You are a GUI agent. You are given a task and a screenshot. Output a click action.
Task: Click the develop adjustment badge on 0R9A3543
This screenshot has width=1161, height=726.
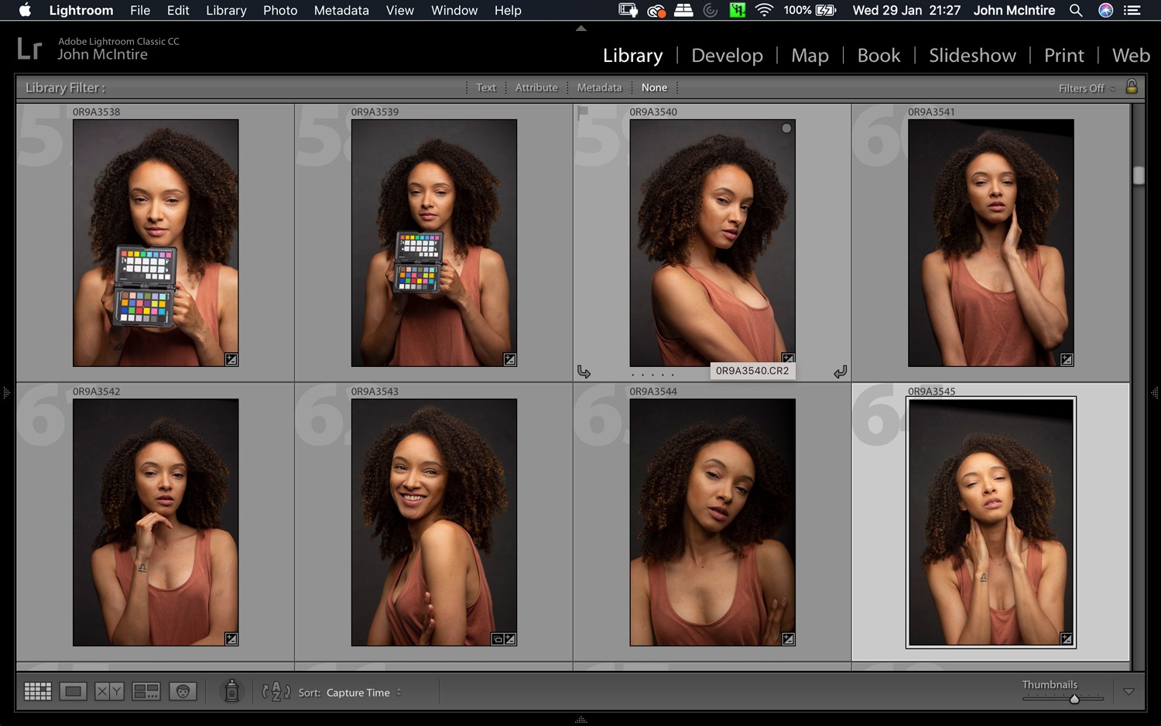(x=510, y=639)
